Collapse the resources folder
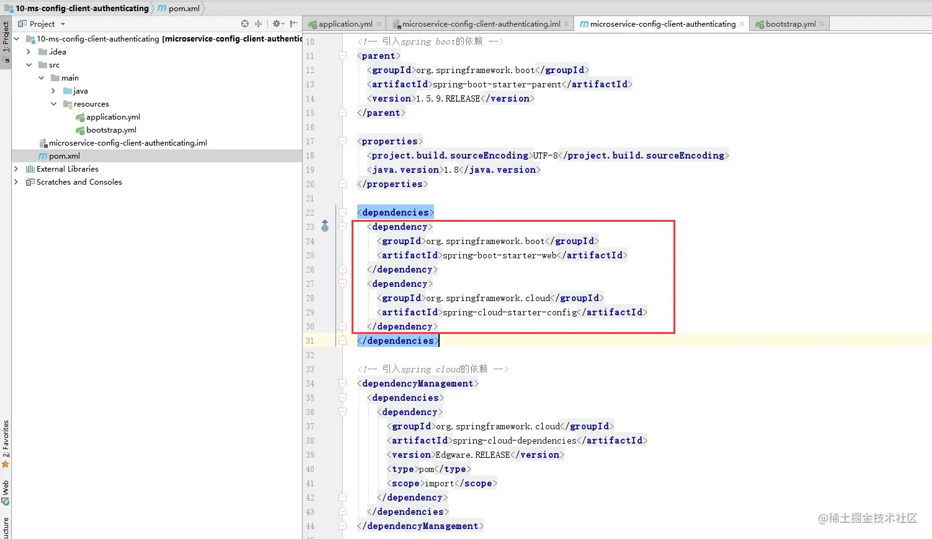 click(x=53, y=104)
